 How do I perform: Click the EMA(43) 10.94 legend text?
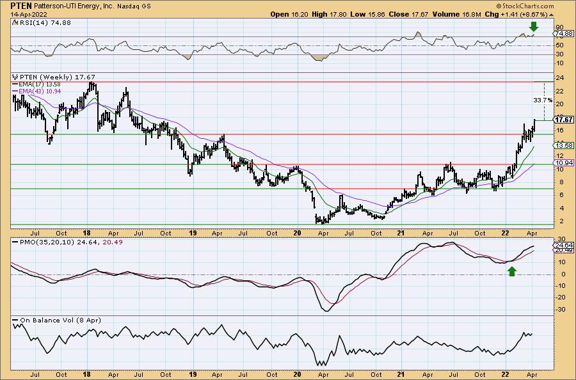[x=39, y=91]
